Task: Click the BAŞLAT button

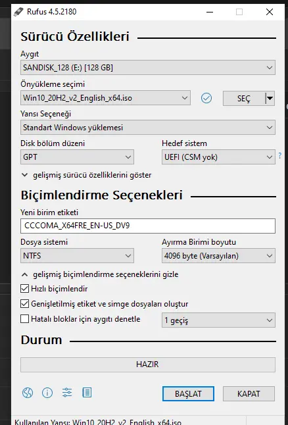Action: (x=188, y=393)
